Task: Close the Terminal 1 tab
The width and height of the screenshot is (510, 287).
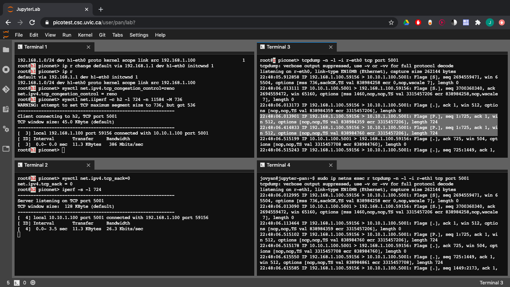Action: (88, 47)
